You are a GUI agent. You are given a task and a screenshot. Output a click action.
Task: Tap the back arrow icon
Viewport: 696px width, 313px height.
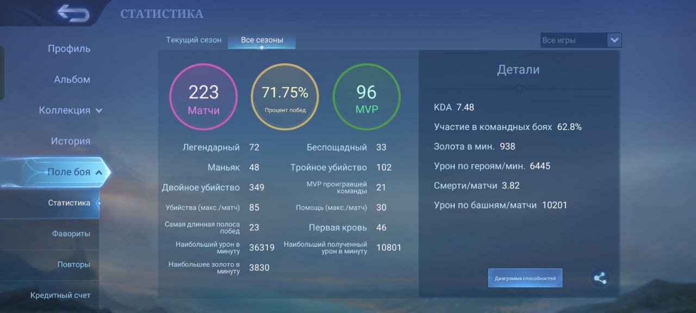73,13
